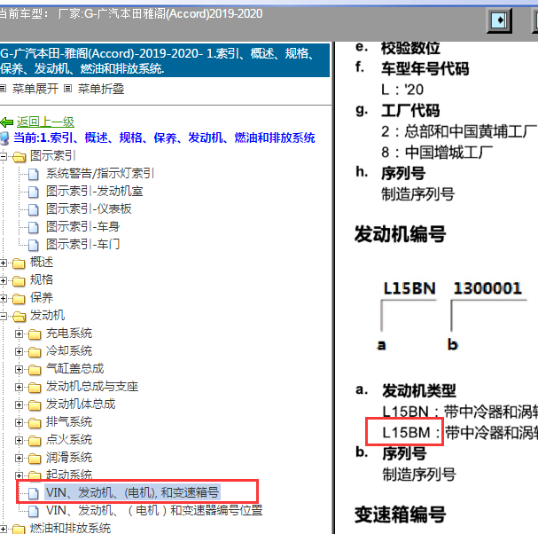Viewport: 538px width, 534px height.
Task: Collapse the 图示索引 folder
Action: click(3, 157)
